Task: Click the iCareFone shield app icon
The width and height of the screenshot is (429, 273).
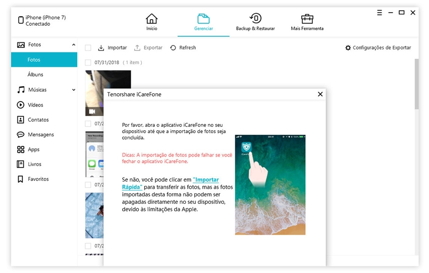Action: [x=246, y=147]
